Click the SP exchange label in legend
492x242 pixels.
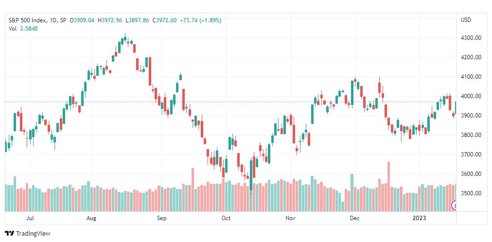[x=63, y=20]
